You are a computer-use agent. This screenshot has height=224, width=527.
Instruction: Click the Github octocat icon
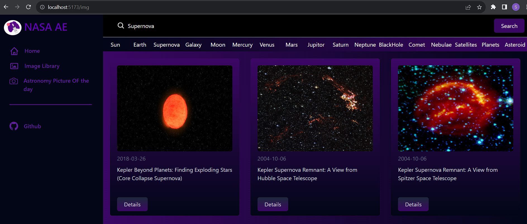click(14, 126)
